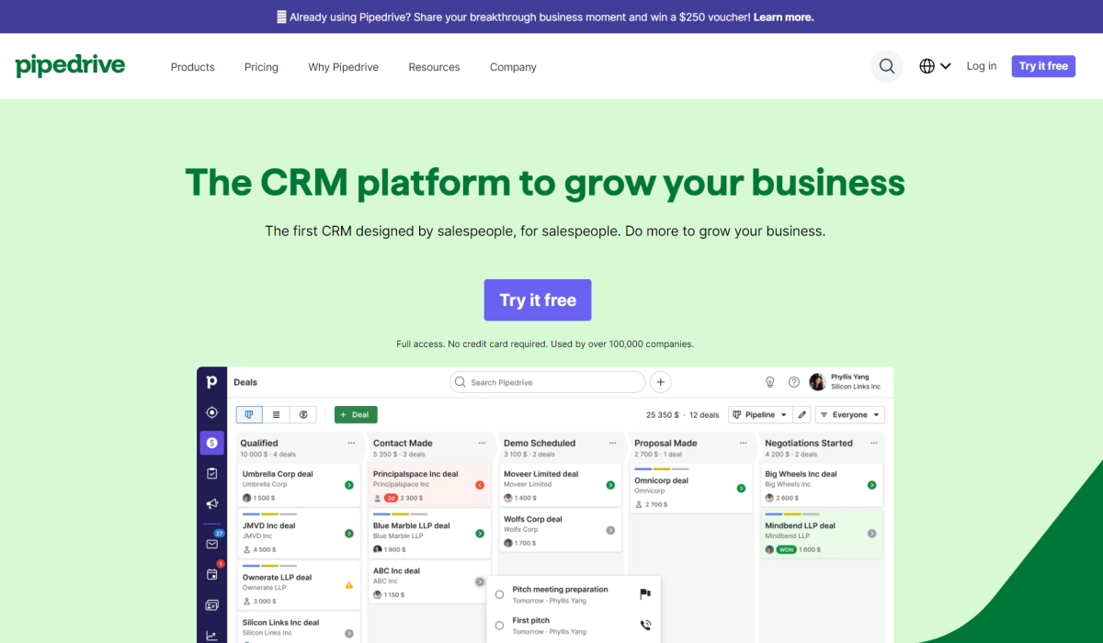Viewport: 1103px width, 643px height.
Task: Open the Everyone filter dropdown
Action: 849,415
